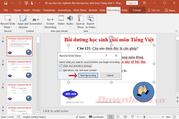The image size is (179, 119).
Task: Click the dialog help question mark
Action: coord(106,56)
